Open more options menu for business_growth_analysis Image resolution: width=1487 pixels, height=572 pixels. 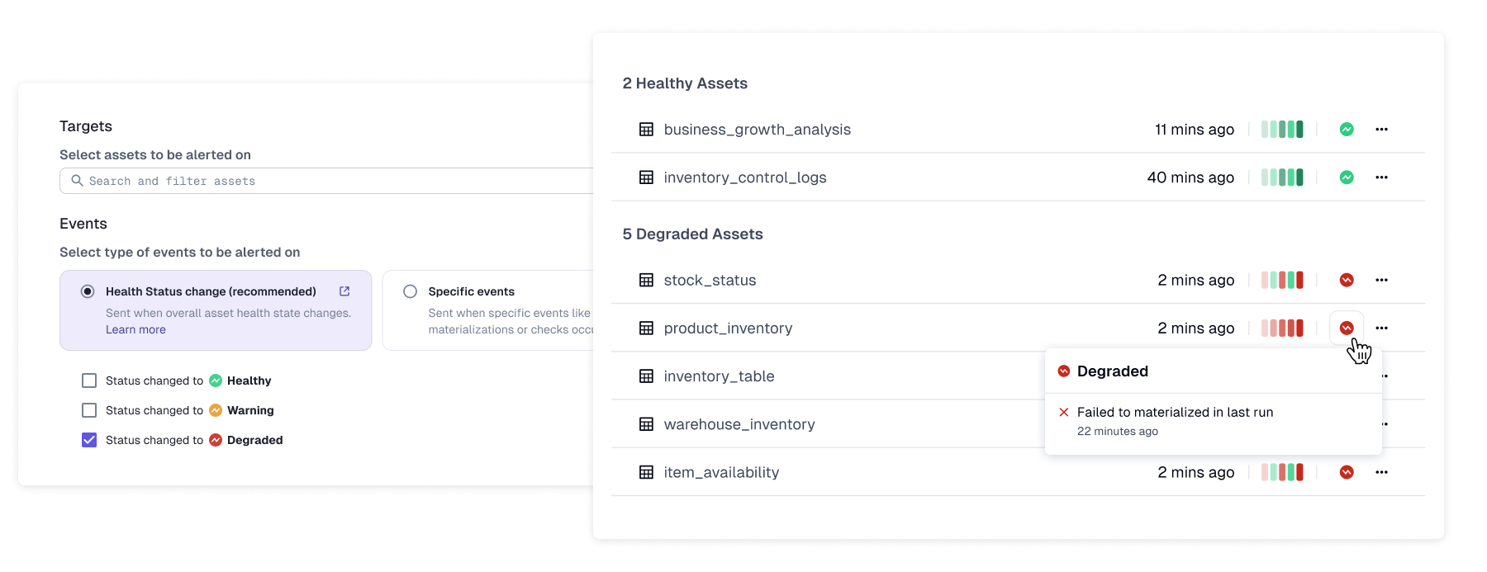[1381, 130]
